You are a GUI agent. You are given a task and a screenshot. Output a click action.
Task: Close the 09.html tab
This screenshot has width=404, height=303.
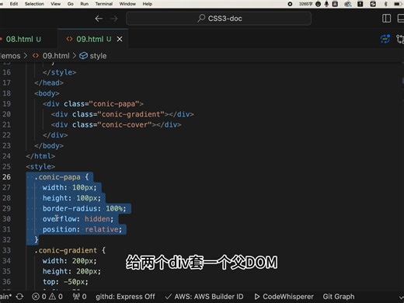120,39
